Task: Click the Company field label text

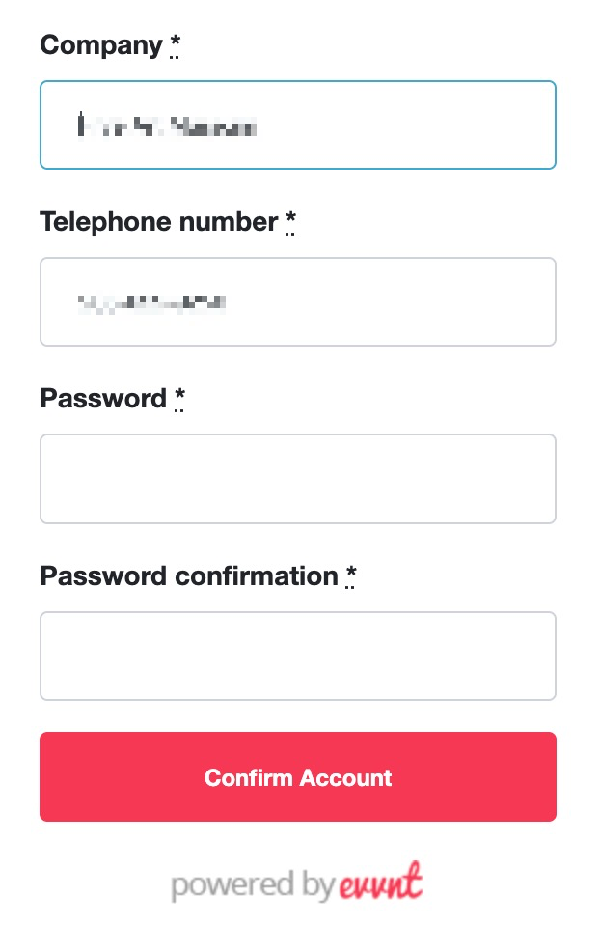Action: [x=100, y=45]
